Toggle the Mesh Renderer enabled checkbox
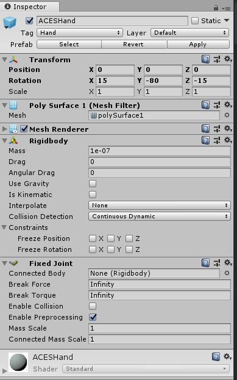 [x=24, y=129]
